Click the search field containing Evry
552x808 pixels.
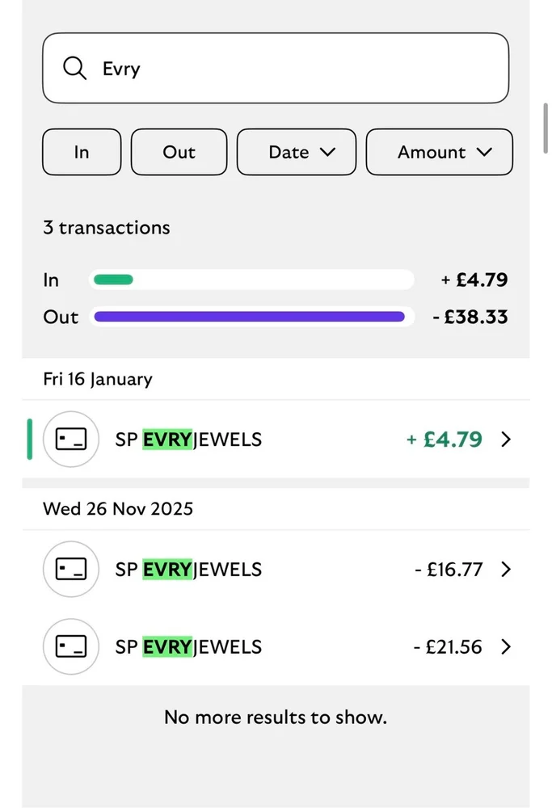click(276, 68)
